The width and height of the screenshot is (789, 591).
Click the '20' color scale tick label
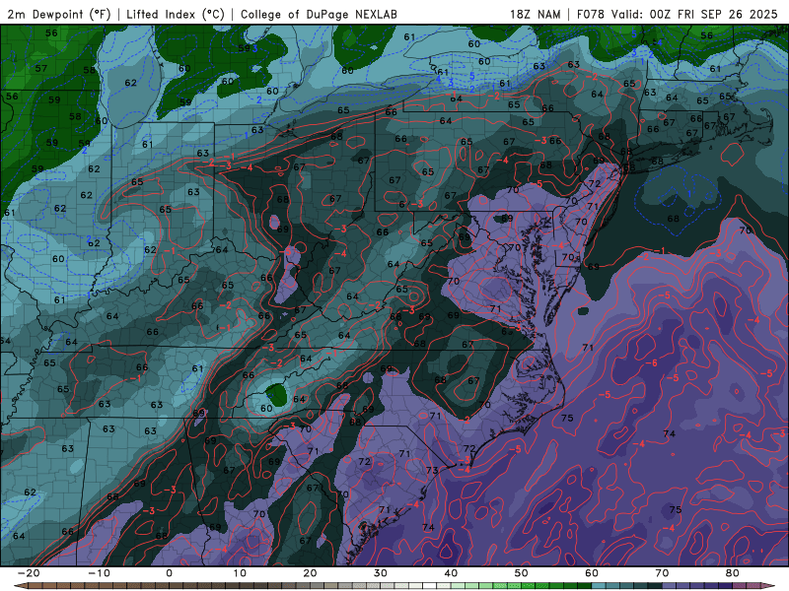pos(310,573)
